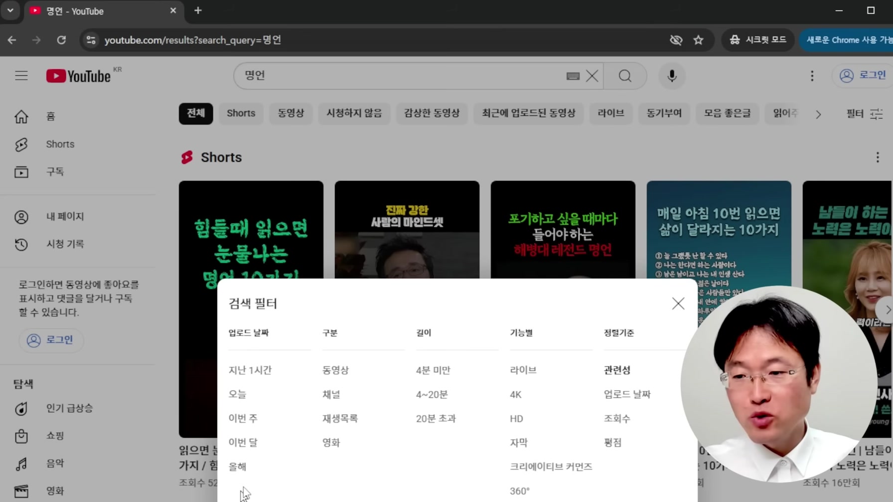This screenshot has height=502, width=893.
Task: Filter by 이번 달 upload date
Action: point(243,442)
